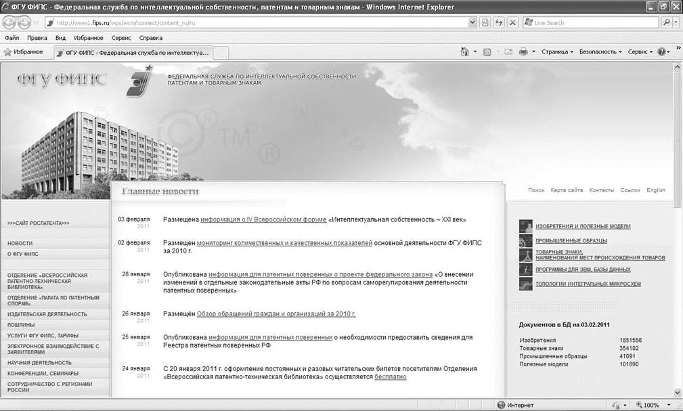Click the page scrollbar up arrow
This screenshot has width=683, height=411.
(678, 68)
